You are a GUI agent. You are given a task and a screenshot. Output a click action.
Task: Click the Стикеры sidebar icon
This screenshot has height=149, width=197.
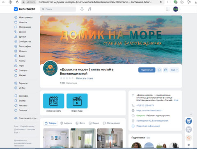pos(16,70)
